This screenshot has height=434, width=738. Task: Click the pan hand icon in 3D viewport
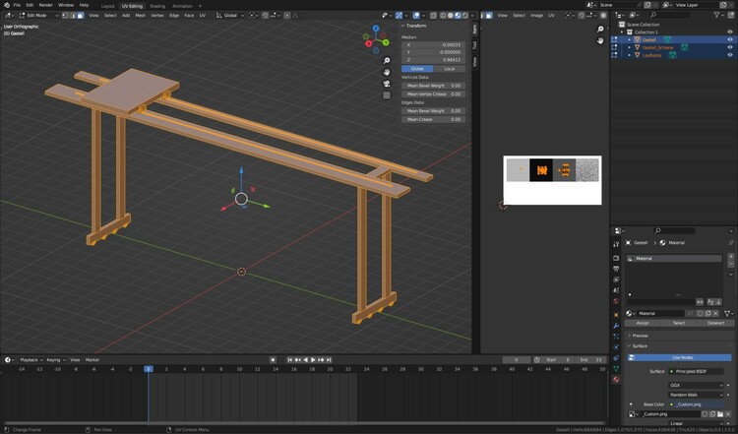point(388,71)
